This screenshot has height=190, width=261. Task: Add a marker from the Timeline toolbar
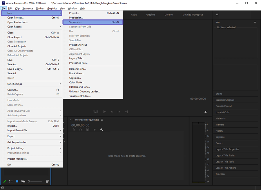click(x=95, y=130)
